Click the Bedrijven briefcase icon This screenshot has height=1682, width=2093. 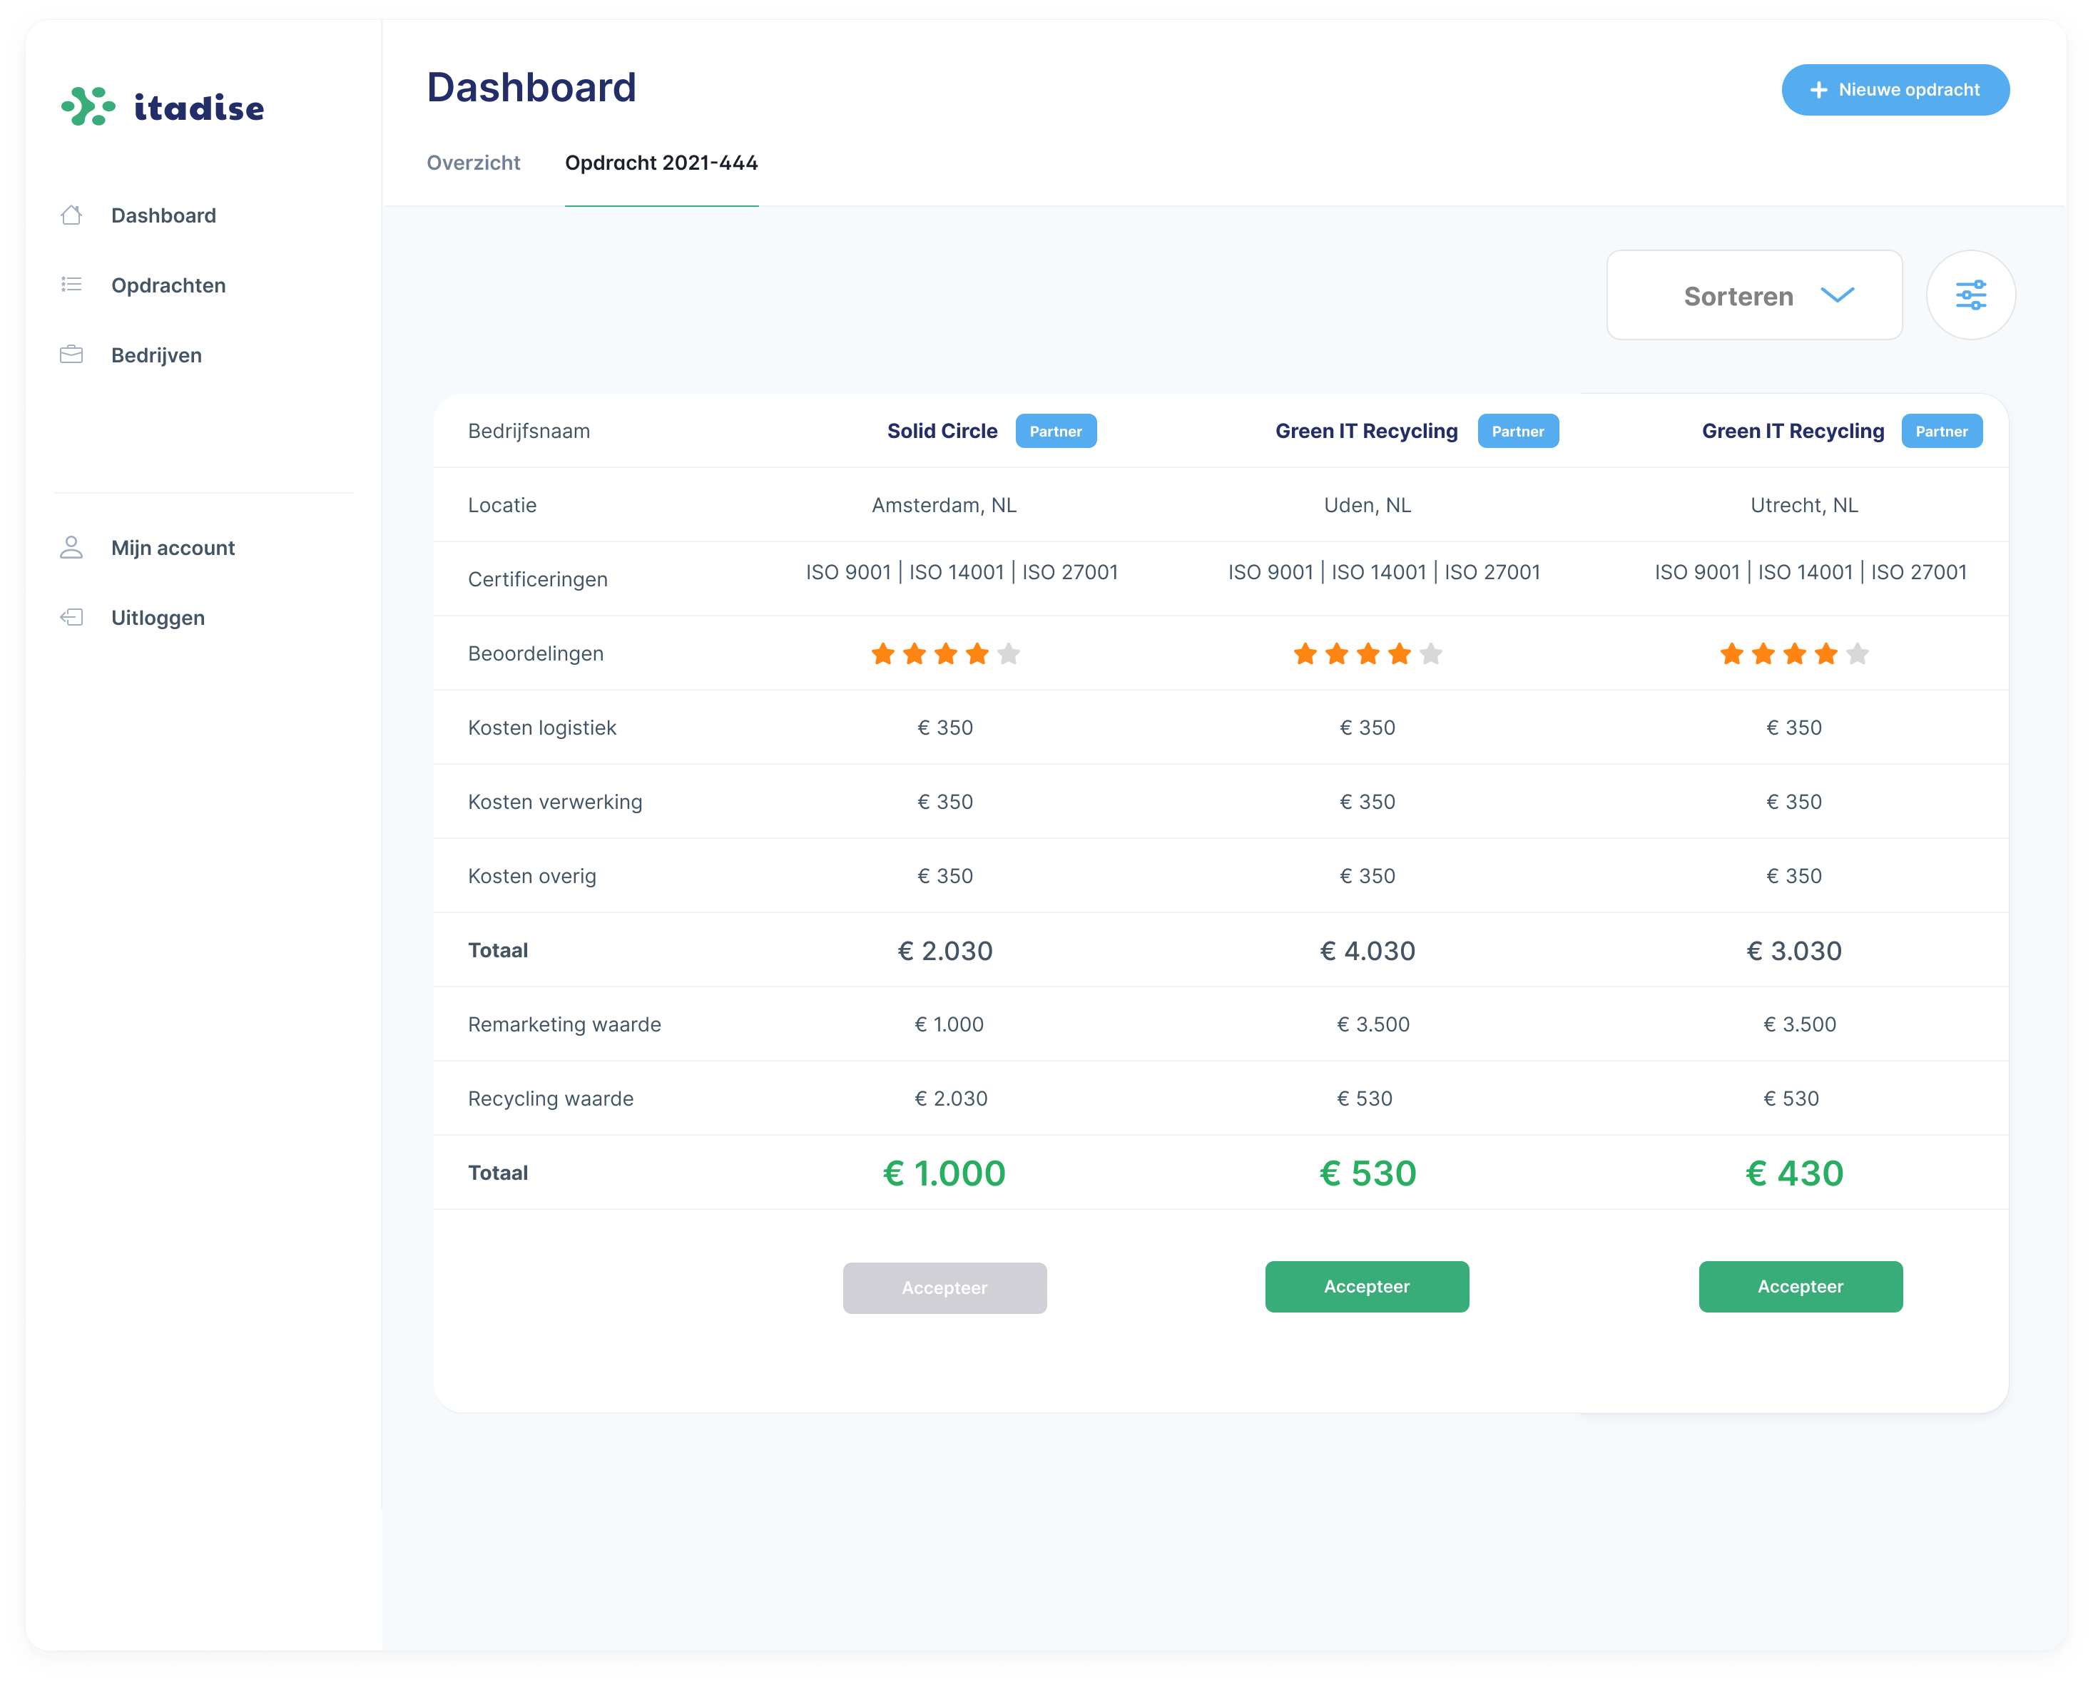71,355
